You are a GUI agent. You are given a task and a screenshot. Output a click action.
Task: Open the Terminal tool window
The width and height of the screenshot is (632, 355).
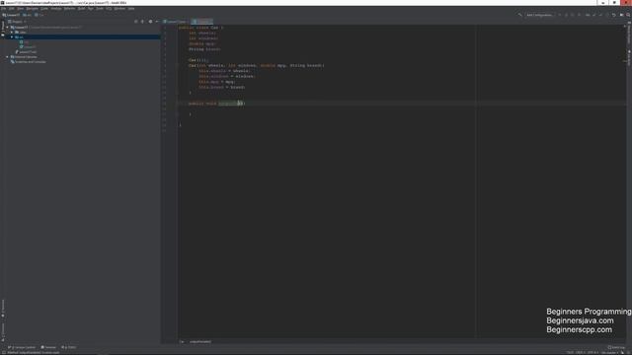tap(48, 347)
